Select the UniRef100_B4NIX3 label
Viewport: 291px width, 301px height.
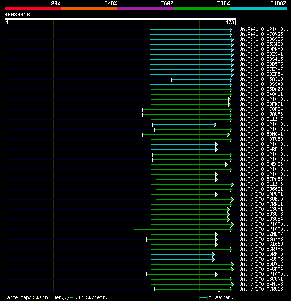[x=261, y=284]
